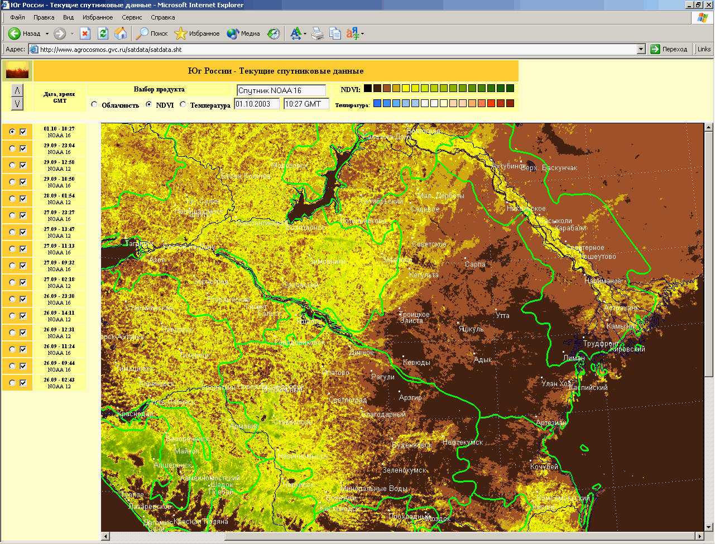Expand the address bar dropdown arrow
The height and width of the screenshot is (544, 715).
point(641,49)
